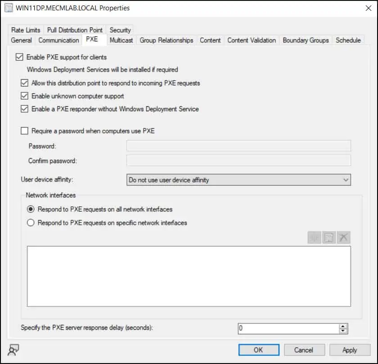The width and height of the screenshot is (378, 364).
Task: Decrease PXE server response delay with down arrow
Action: point(343,331)
